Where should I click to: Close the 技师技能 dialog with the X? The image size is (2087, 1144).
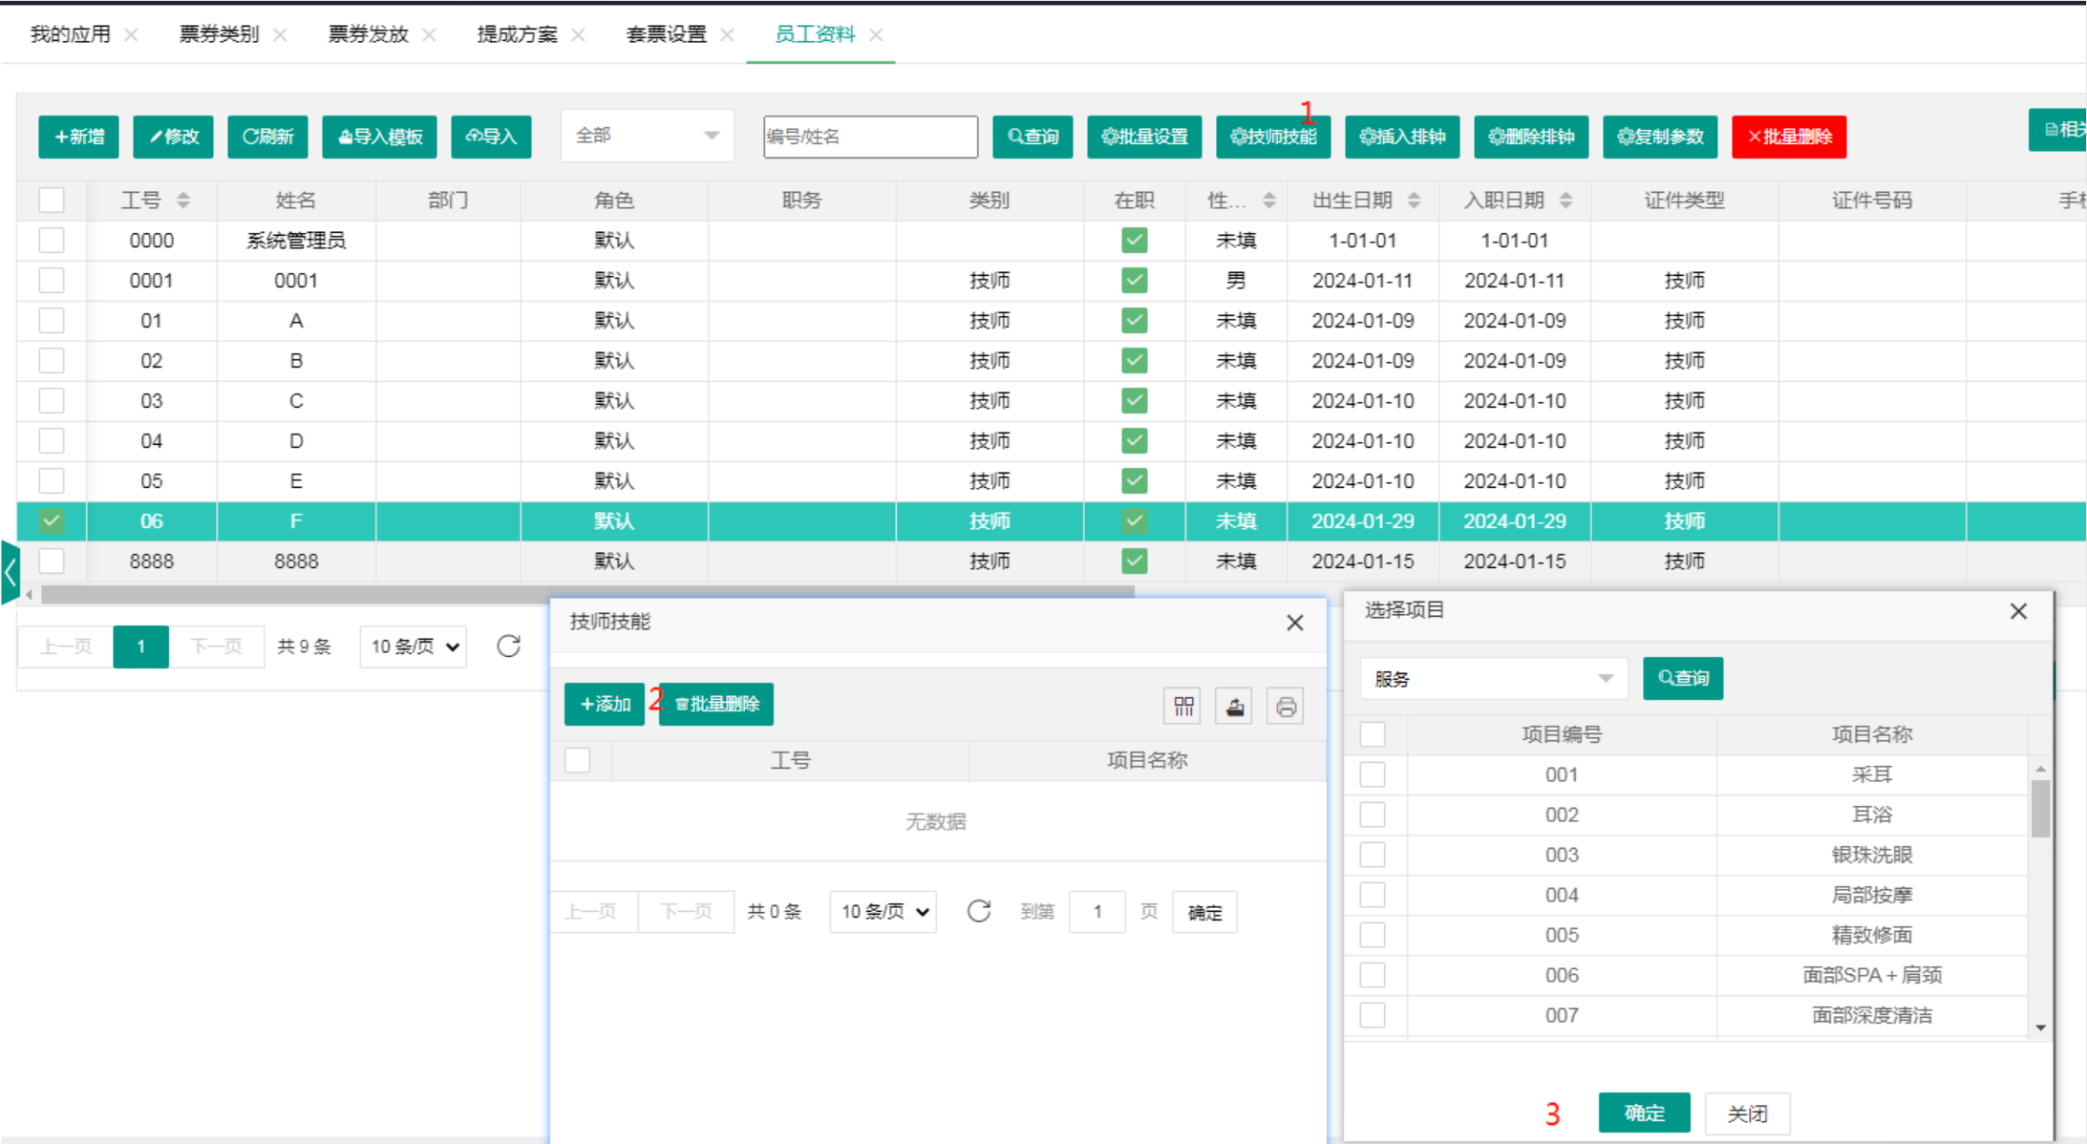click(1295, 623)
